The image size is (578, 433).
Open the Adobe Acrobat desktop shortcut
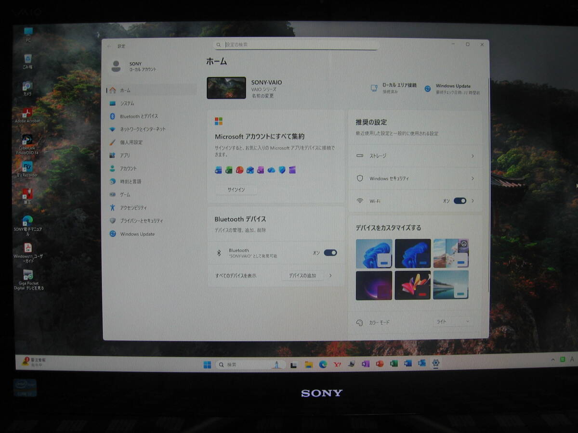point(27,115)
